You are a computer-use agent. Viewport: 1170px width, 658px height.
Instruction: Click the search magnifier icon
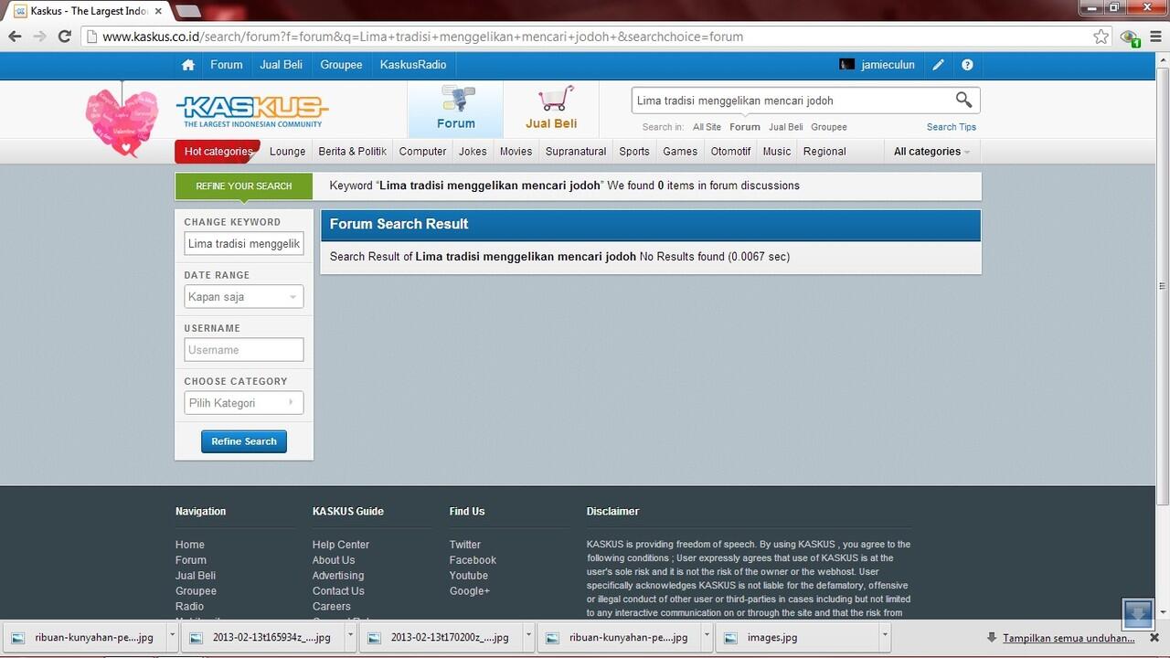click(x=963, y=100)
